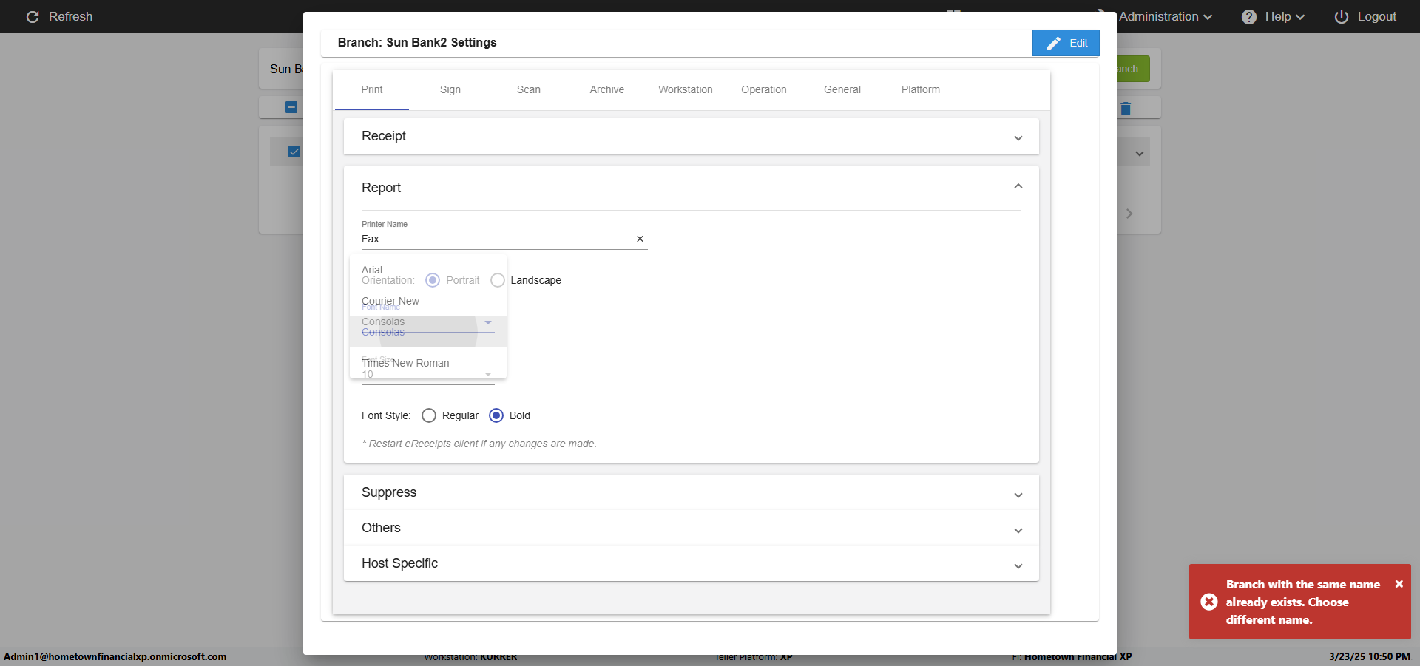This screenshot has width=1420, height=666.
Task: Click the Logout power icon
Action: pos(1341,16)
